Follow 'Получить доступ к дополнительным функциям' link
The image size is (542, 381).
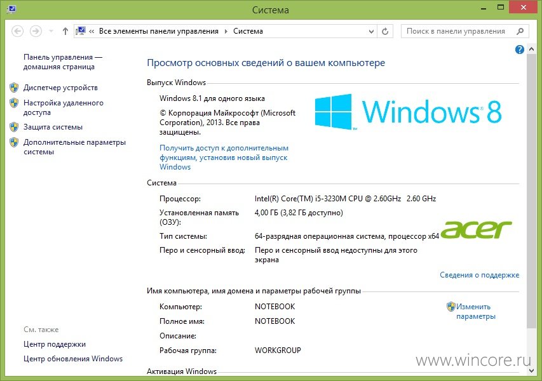click(224, 157)
